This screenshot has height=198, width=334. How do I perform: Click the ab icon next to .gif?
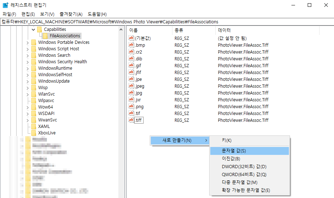(131, 65)
